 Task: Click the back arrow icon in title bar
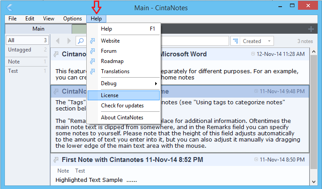[x=9, y=8]
